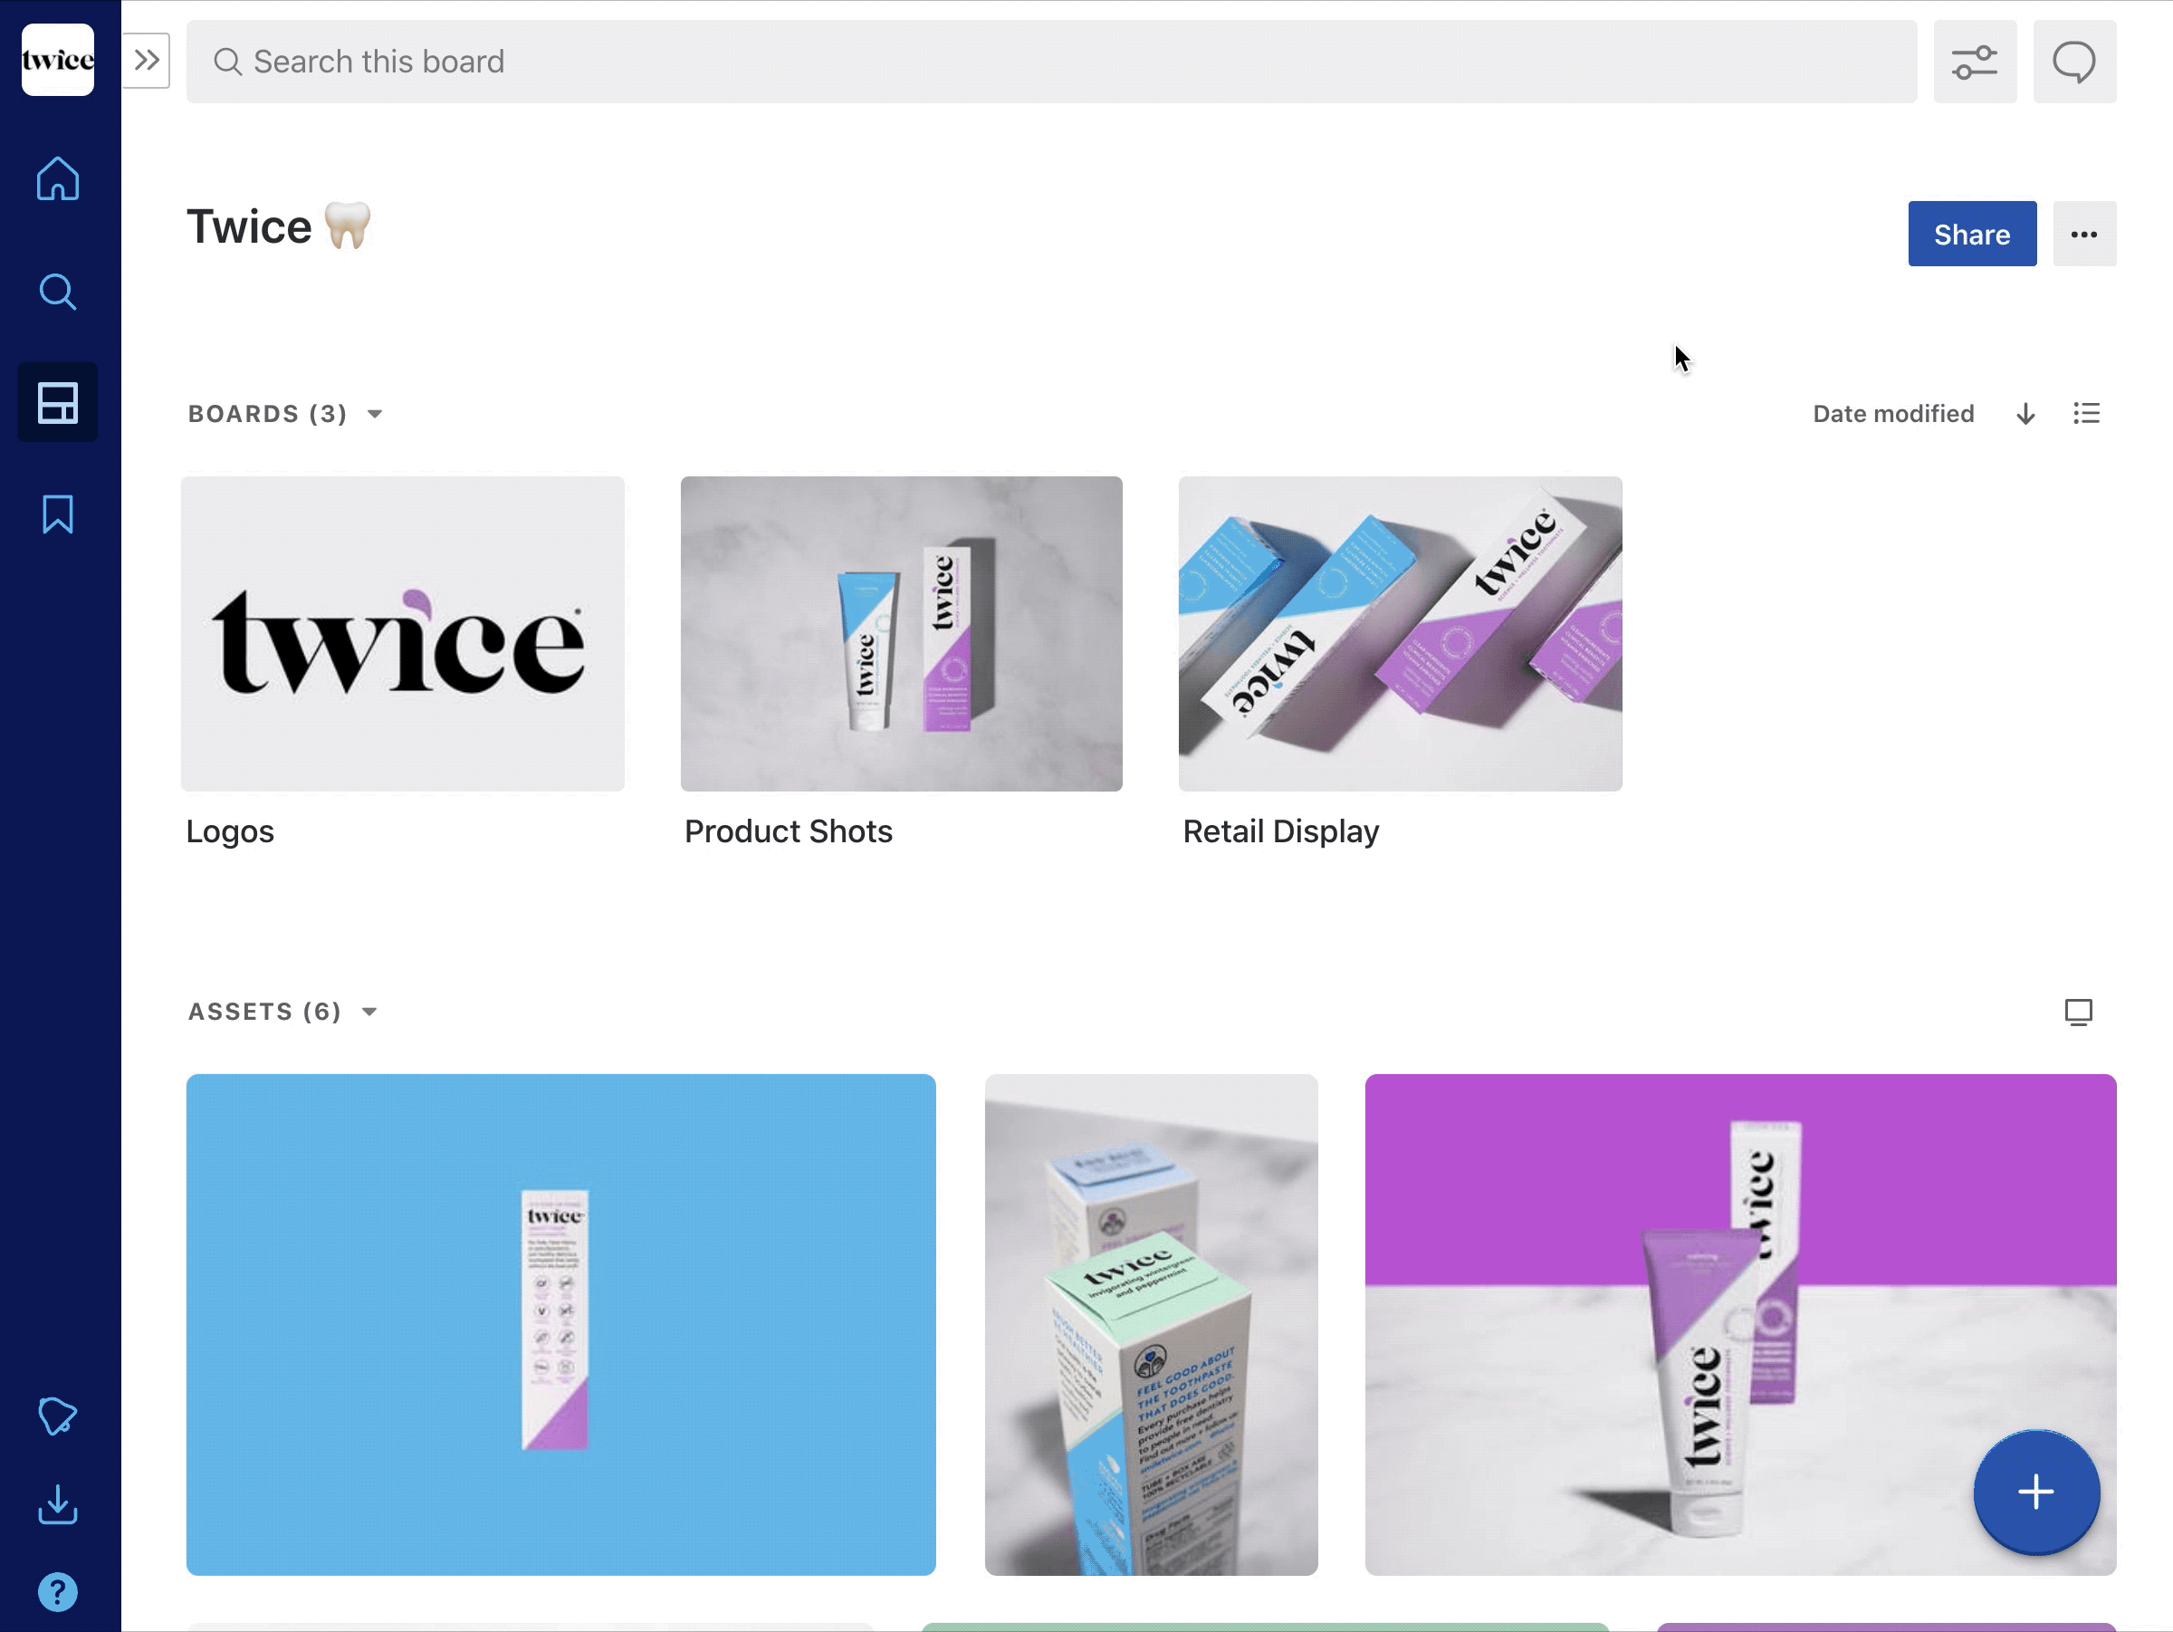Open the help question mark icon
The image size is (2173, 1632).
click(58, 1592)
